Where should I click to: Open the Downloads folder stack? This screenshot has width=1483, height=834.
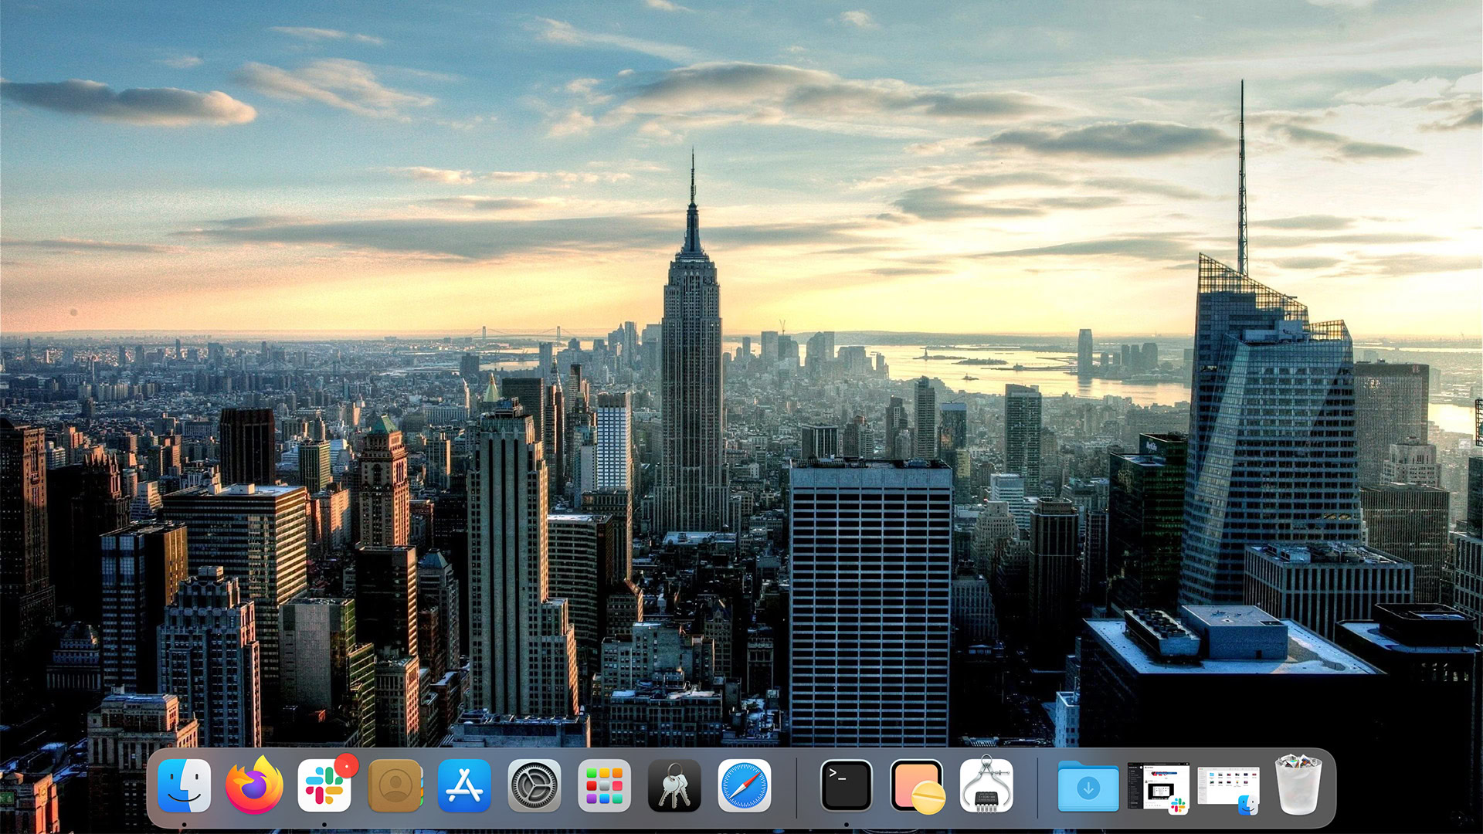click(1088, 786)
